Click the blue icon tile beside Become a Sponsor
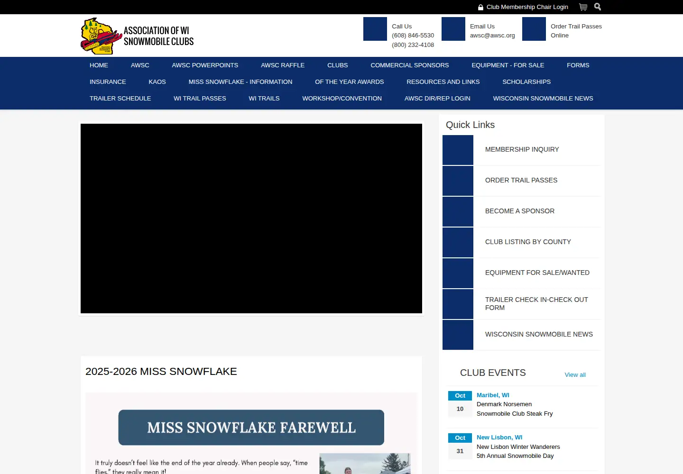 [458, 211]
